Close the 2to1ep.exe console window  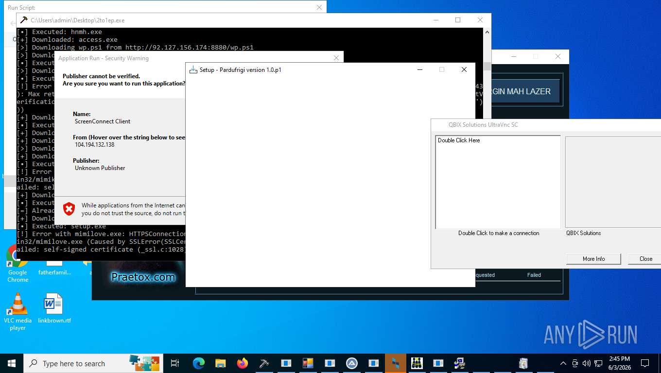coord(480,20)
